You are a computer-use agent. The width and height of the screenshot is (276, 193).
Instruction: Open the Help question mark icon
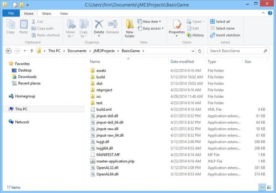[270, 13]
